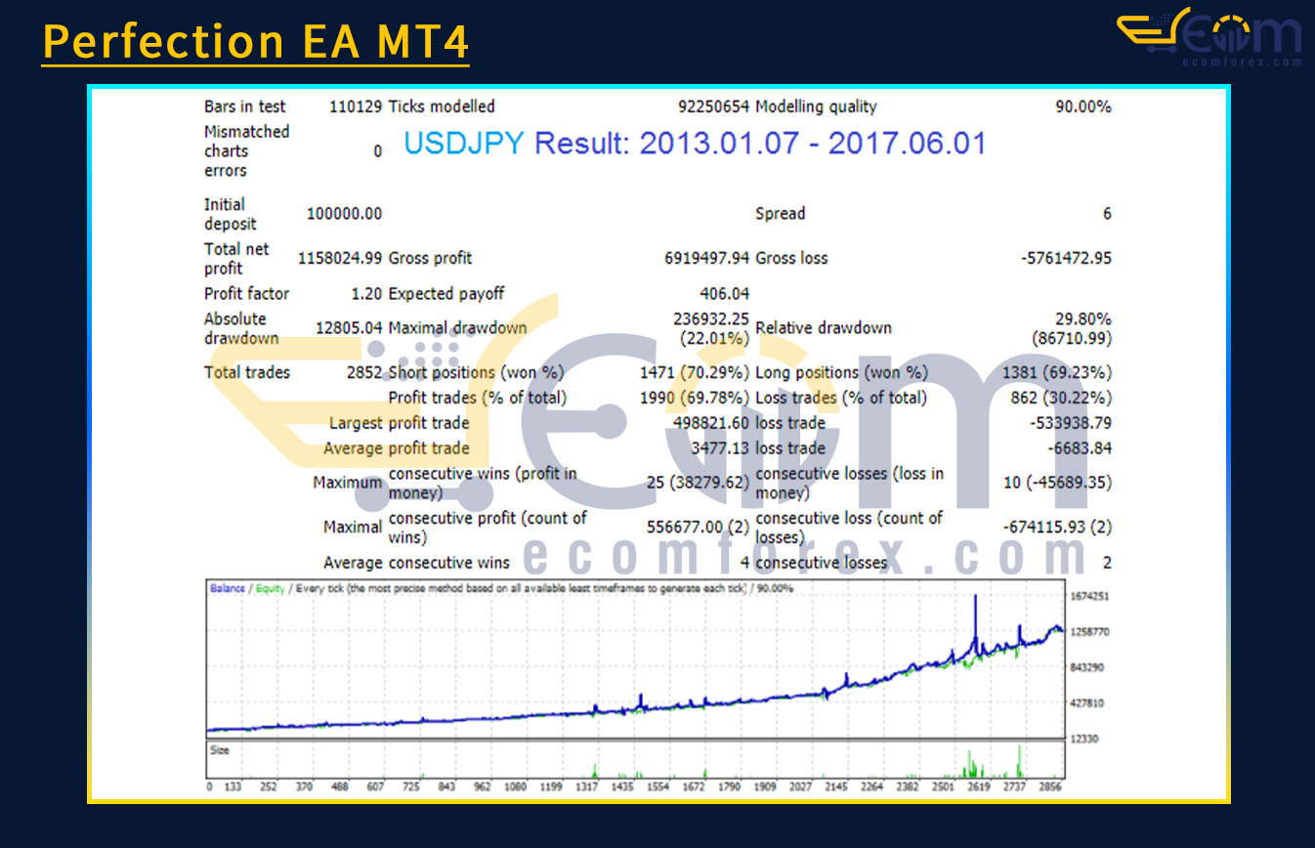Click the x-axis trade number 2856
The image size is (1315, 848).
point(1050,786)
